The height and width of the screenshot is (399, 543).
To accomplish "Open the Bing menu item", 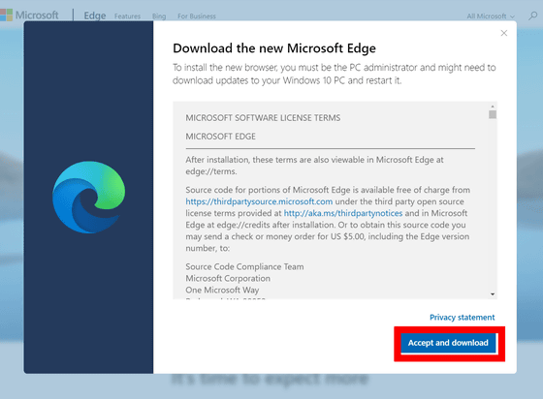I will point(159,16).
